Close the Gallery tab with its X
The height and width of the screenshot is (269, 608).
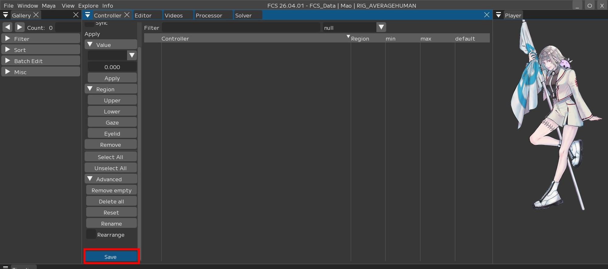click(36, 15)
